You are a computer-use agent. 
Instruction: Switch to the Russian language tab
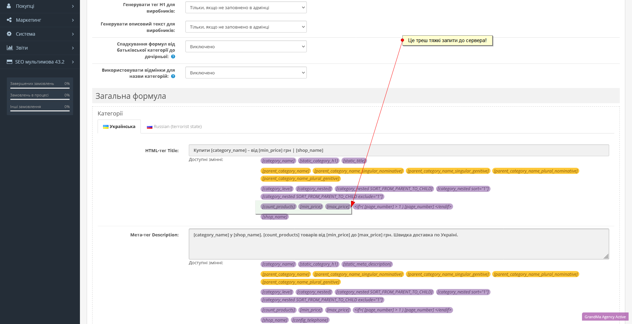174,127
